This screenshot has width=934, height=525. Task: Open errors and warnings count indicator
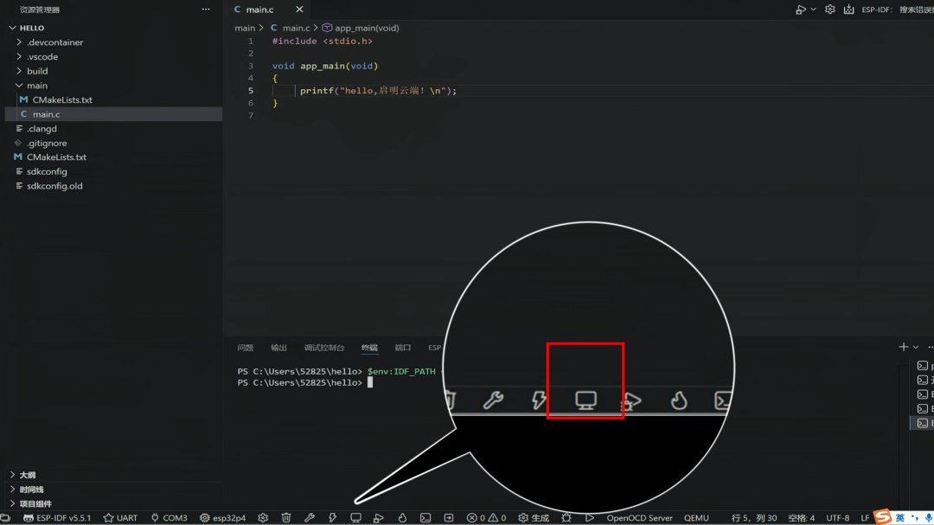487,518
